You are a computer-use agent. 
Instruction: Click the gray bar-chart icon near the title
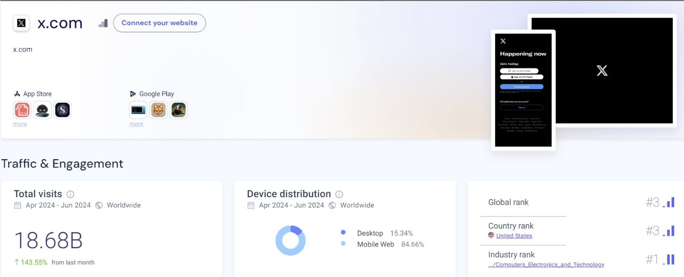point(103,23)
